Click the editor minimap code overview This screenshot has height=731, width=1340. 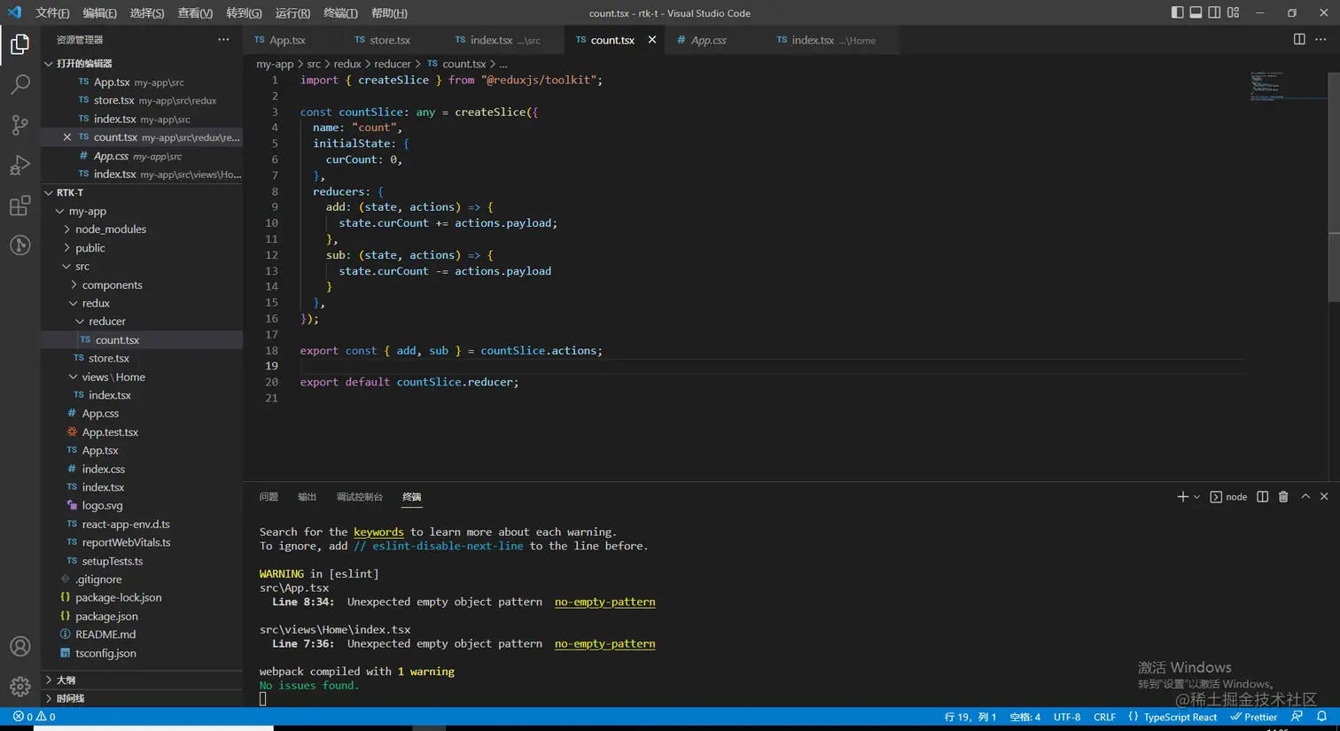pos(1267,86)
